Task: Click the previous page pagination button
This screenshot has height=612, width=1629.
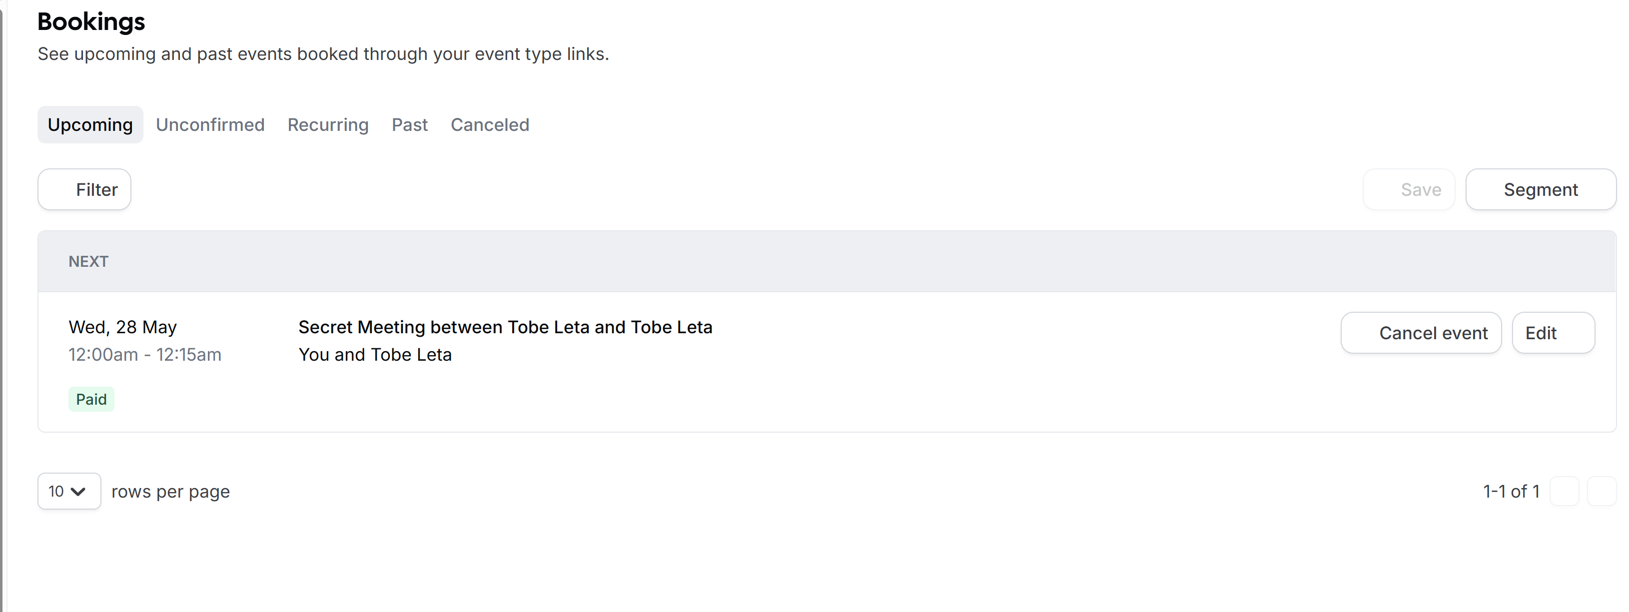Action: pyautogui.click(x=1565, y=491)
